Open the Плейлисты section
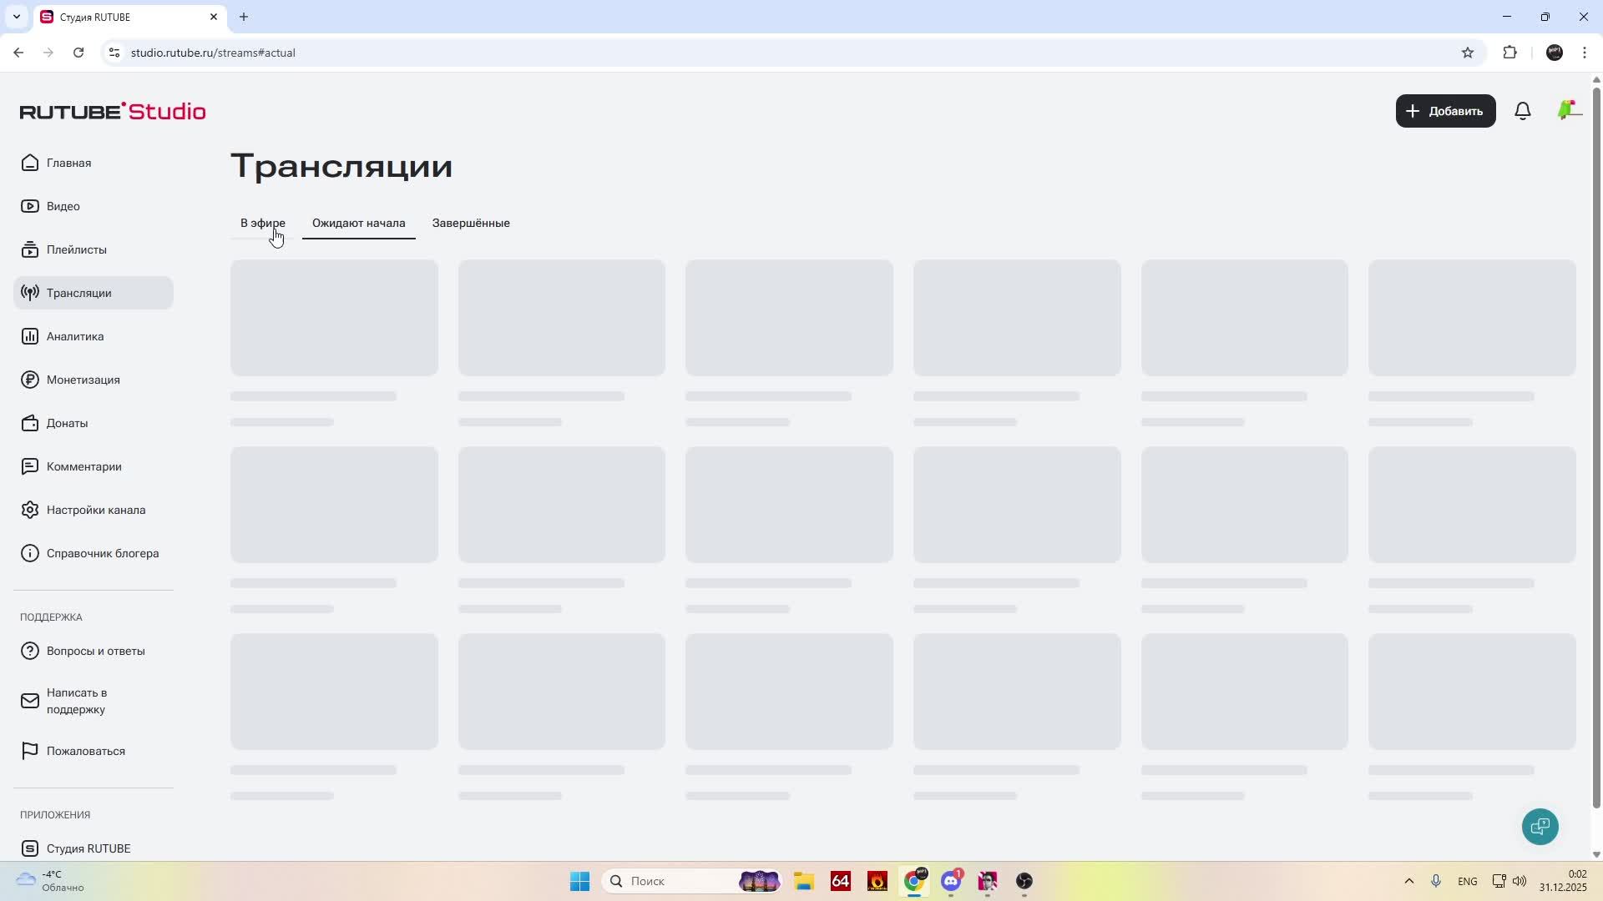This screenshot has width=1603, height=901. pos(76,249)
